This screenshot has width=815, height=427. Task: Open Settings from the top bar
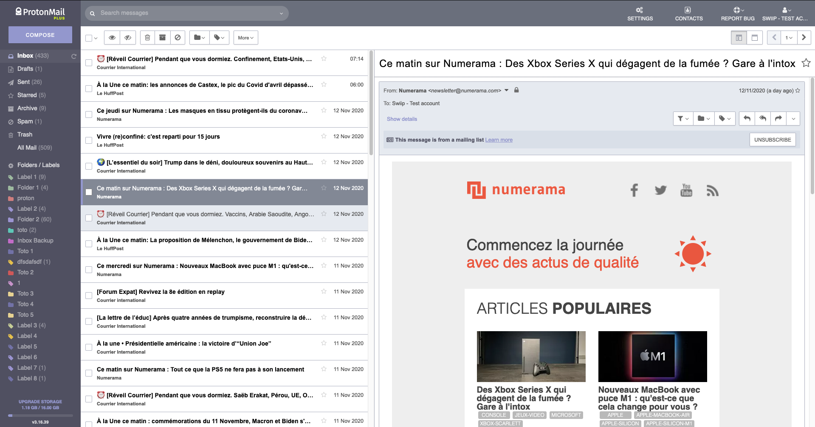pos(640,14)
